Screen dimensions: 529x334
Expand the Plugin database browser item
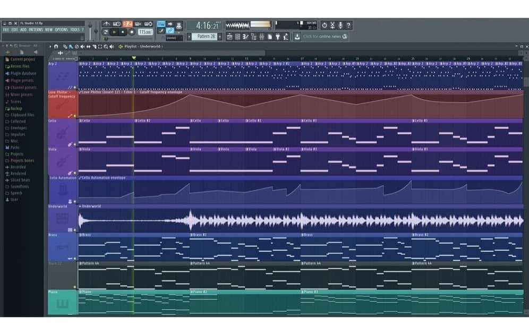23,73
